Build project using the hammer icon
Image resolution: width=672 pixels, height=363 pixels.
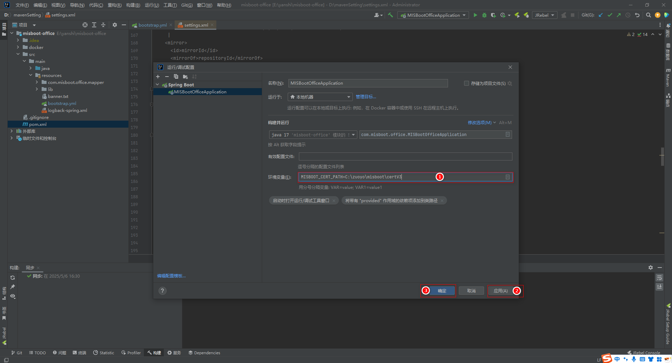390,15
